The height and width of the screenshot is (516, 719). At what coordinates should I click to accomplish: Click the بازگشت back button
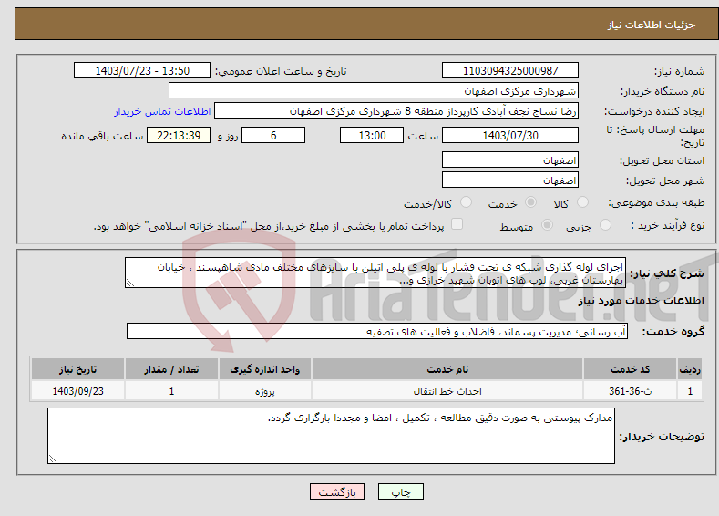pos(337,491)
